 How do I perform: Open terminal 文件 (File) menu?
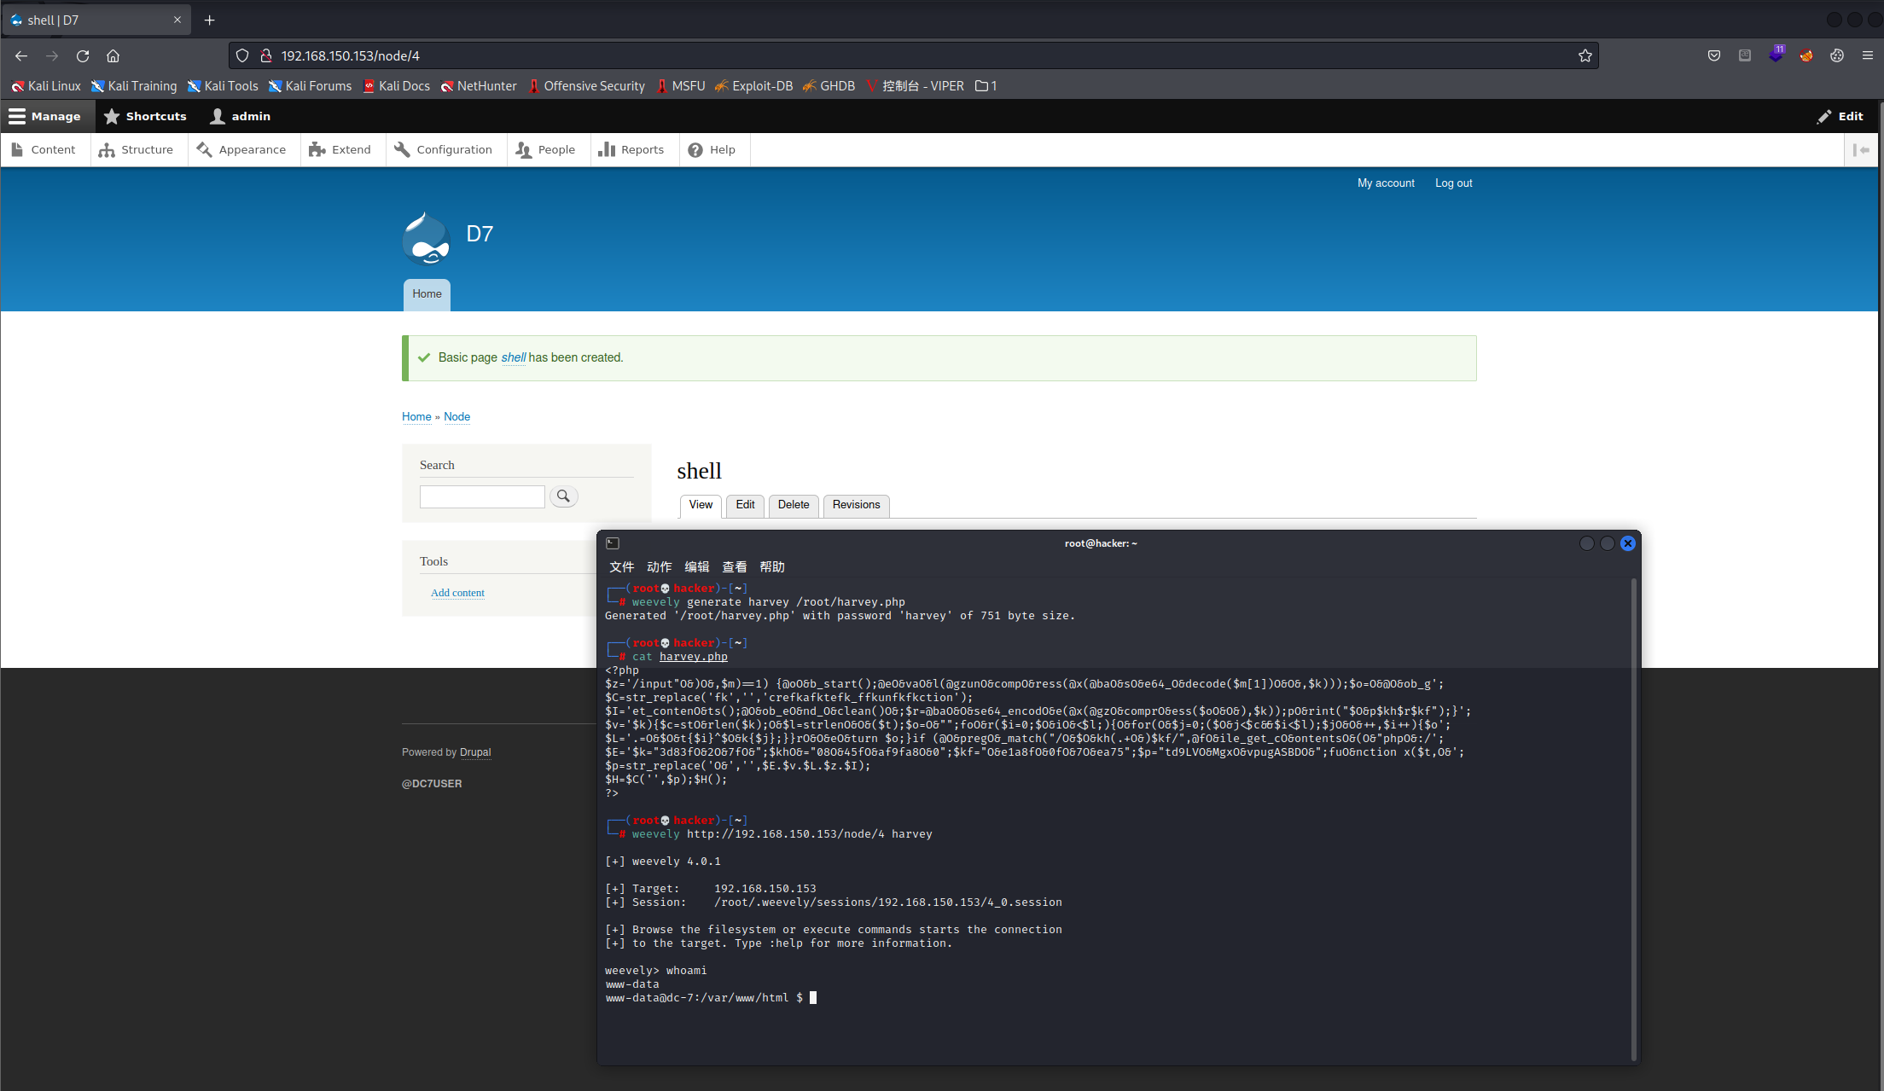tap(622, 567)
